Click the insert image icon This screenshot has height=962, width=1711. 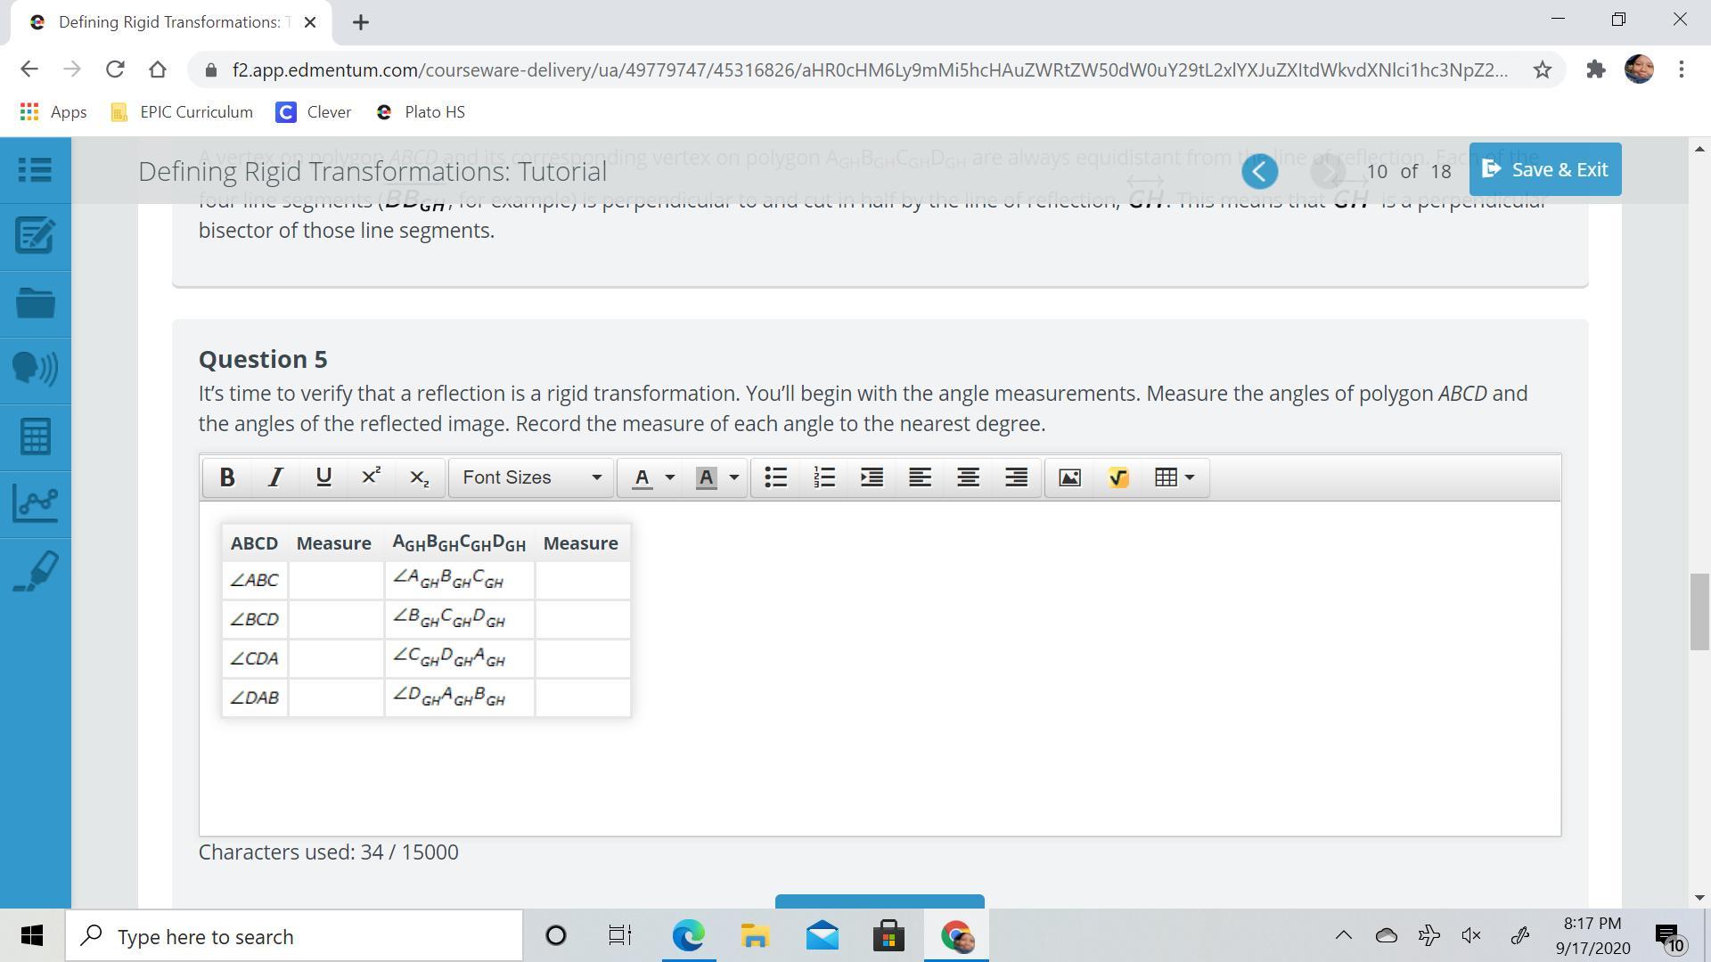[1069, 477]
